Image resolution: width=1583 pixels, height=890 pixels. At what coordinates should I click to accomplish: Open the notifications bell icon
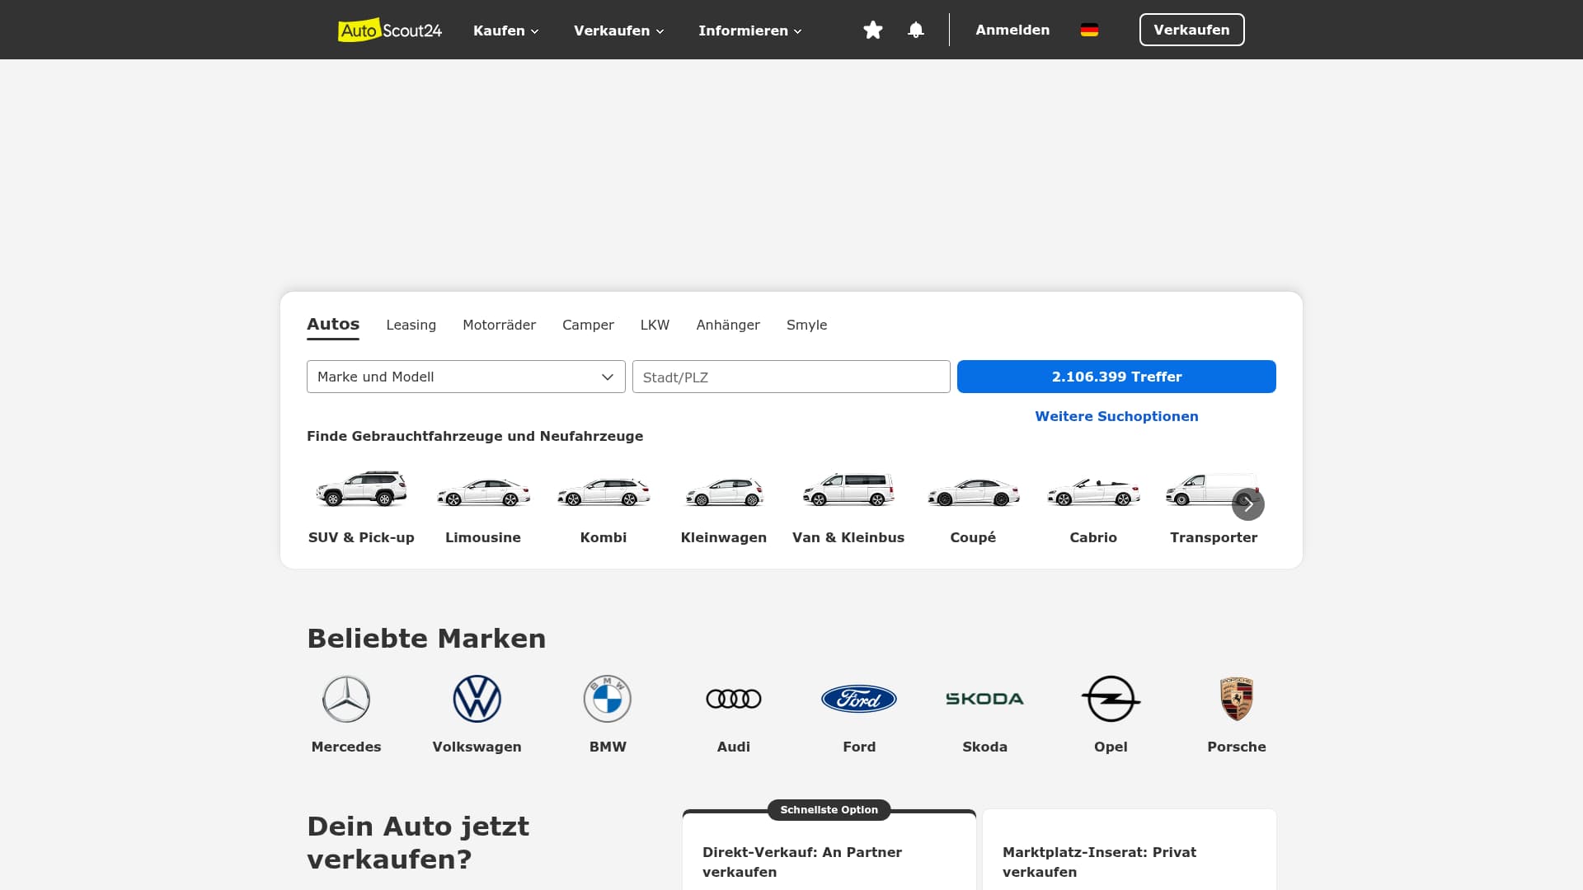point(916,30)
